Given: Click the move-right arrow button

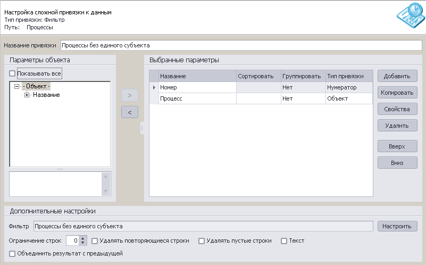Looking at the screenshot, I should [130, 95].
